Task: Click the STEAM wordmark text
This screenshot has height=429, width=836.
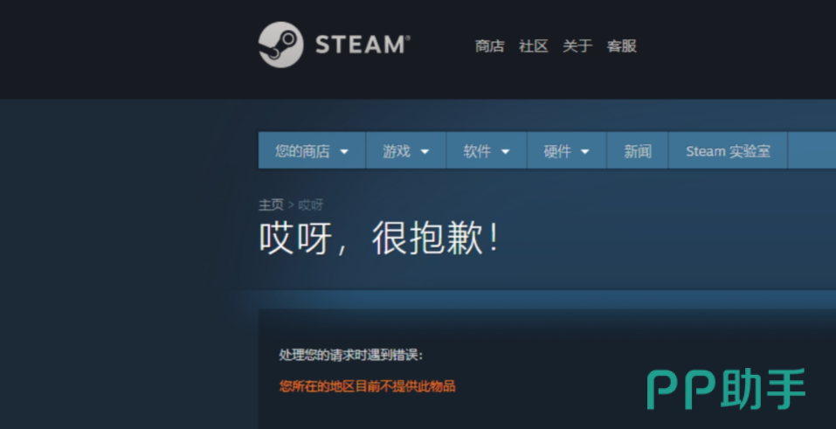Action: pyautogui.click(x=363, y=45)
